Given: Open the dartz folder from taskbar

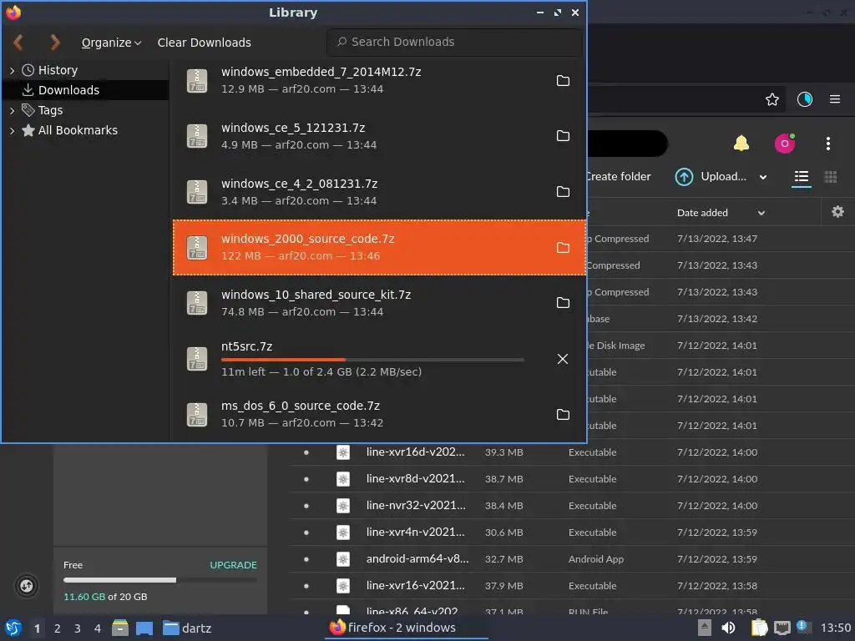Looking at the screenshot, I should point(187,628).
